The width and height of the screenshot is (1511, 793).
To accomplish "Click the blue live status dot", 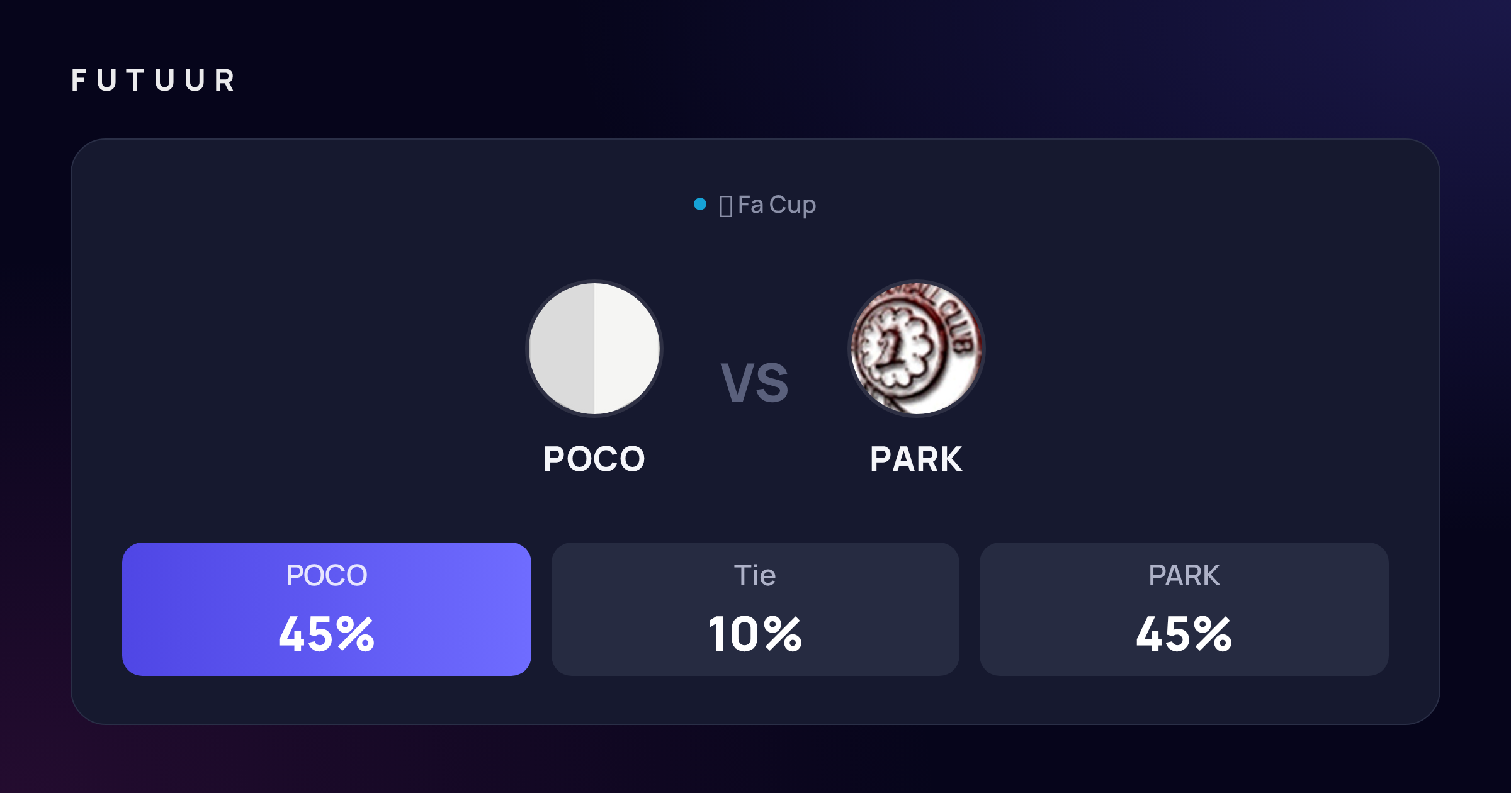I will (699, 204).
